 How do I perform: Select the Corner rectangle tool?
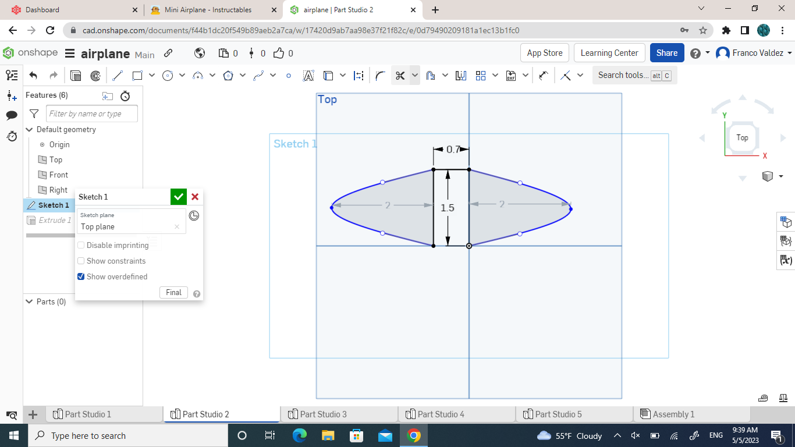click(x=137, y=75)
